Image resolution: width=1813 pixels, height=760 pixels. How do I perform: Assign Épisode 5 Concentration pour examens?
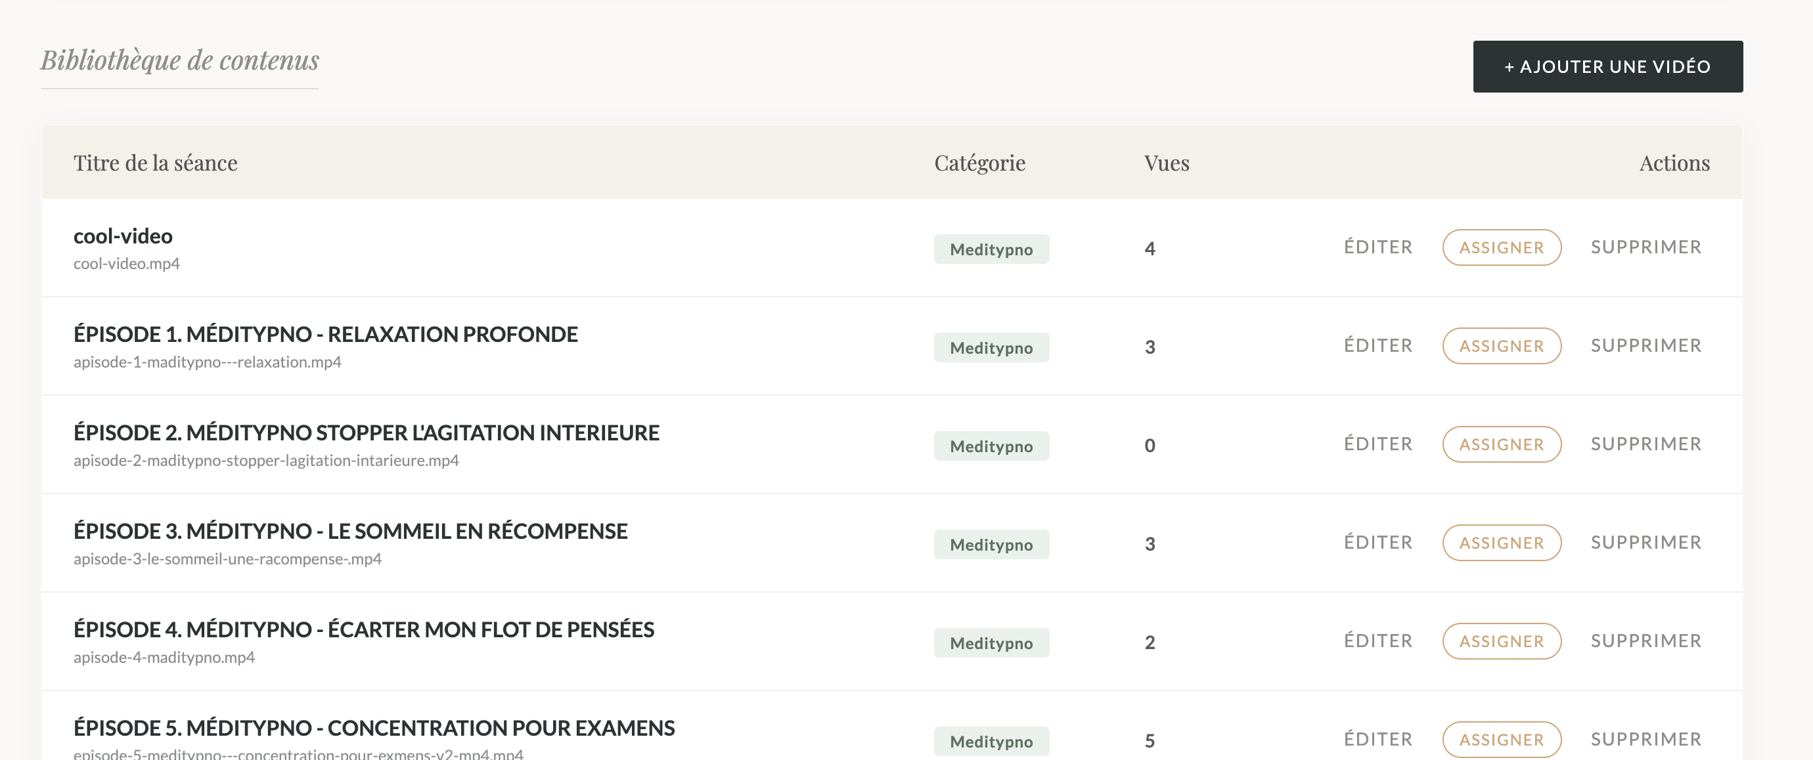tap(1501, 740)
